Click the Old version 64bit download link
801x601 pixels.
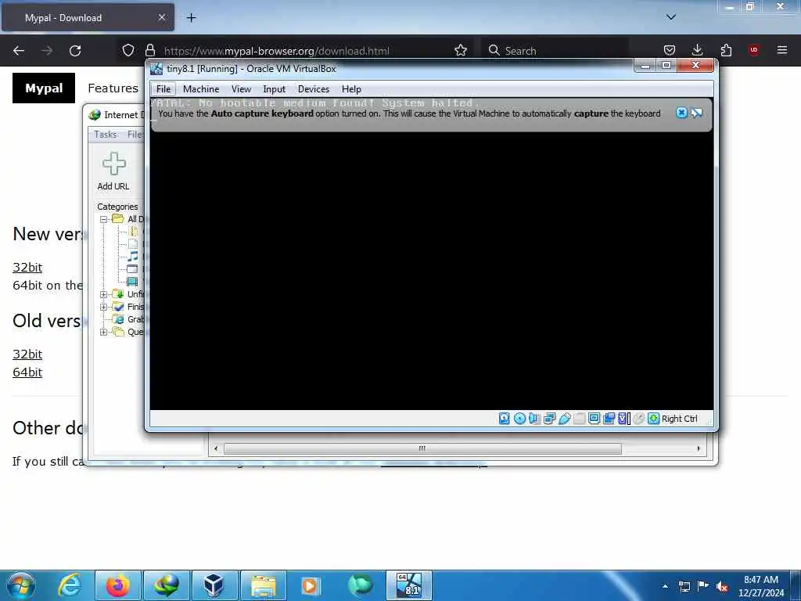pos(27,372)
